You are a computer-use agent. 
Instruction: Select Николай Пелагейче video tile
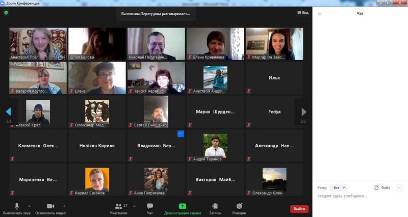point(156,44)
